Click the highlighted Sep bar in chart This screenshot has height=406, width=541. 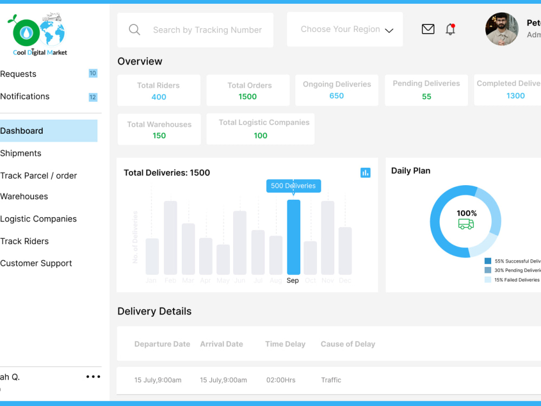[x=294, y=237]
